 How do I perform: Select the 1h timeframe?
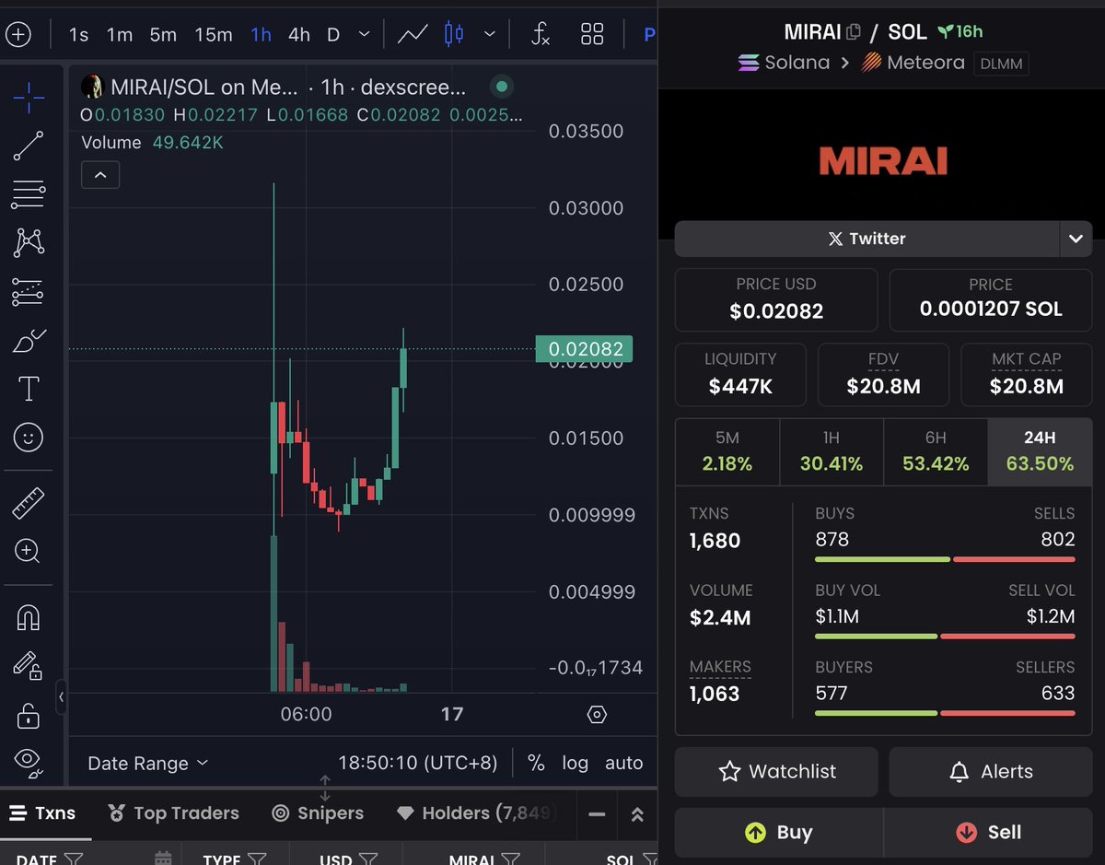click(x=262, y=35)
